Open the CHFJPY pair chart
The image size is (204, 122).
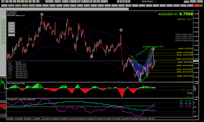tap(53, 6)
